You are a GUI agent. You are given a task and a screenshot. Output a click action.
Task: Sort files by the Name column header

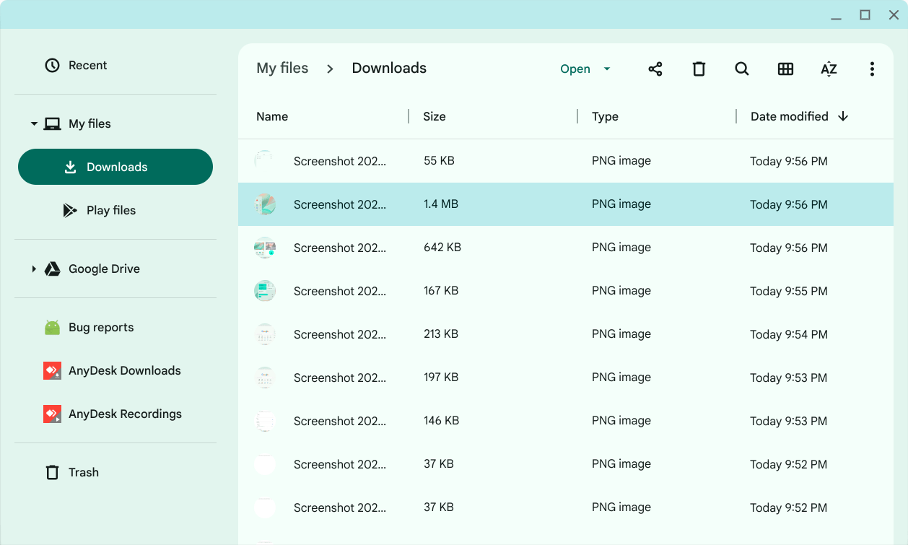pos(272,116)
